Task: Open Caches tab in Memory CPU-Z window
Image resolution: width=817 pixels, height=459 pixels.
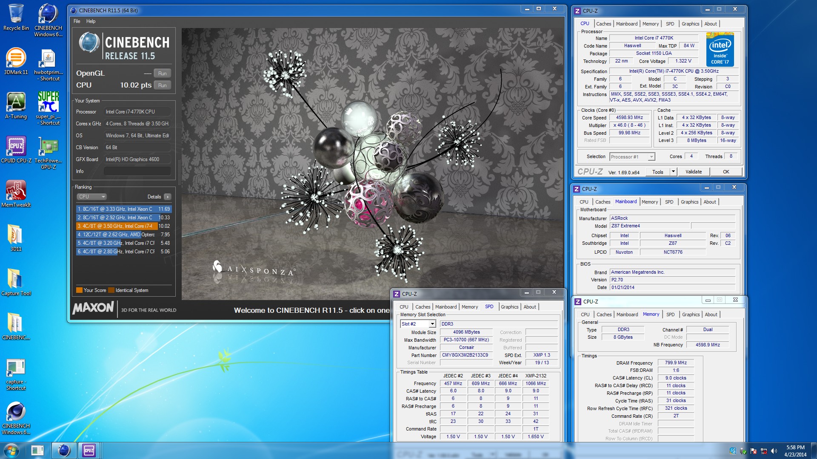Action: click(x=604, y=314)
